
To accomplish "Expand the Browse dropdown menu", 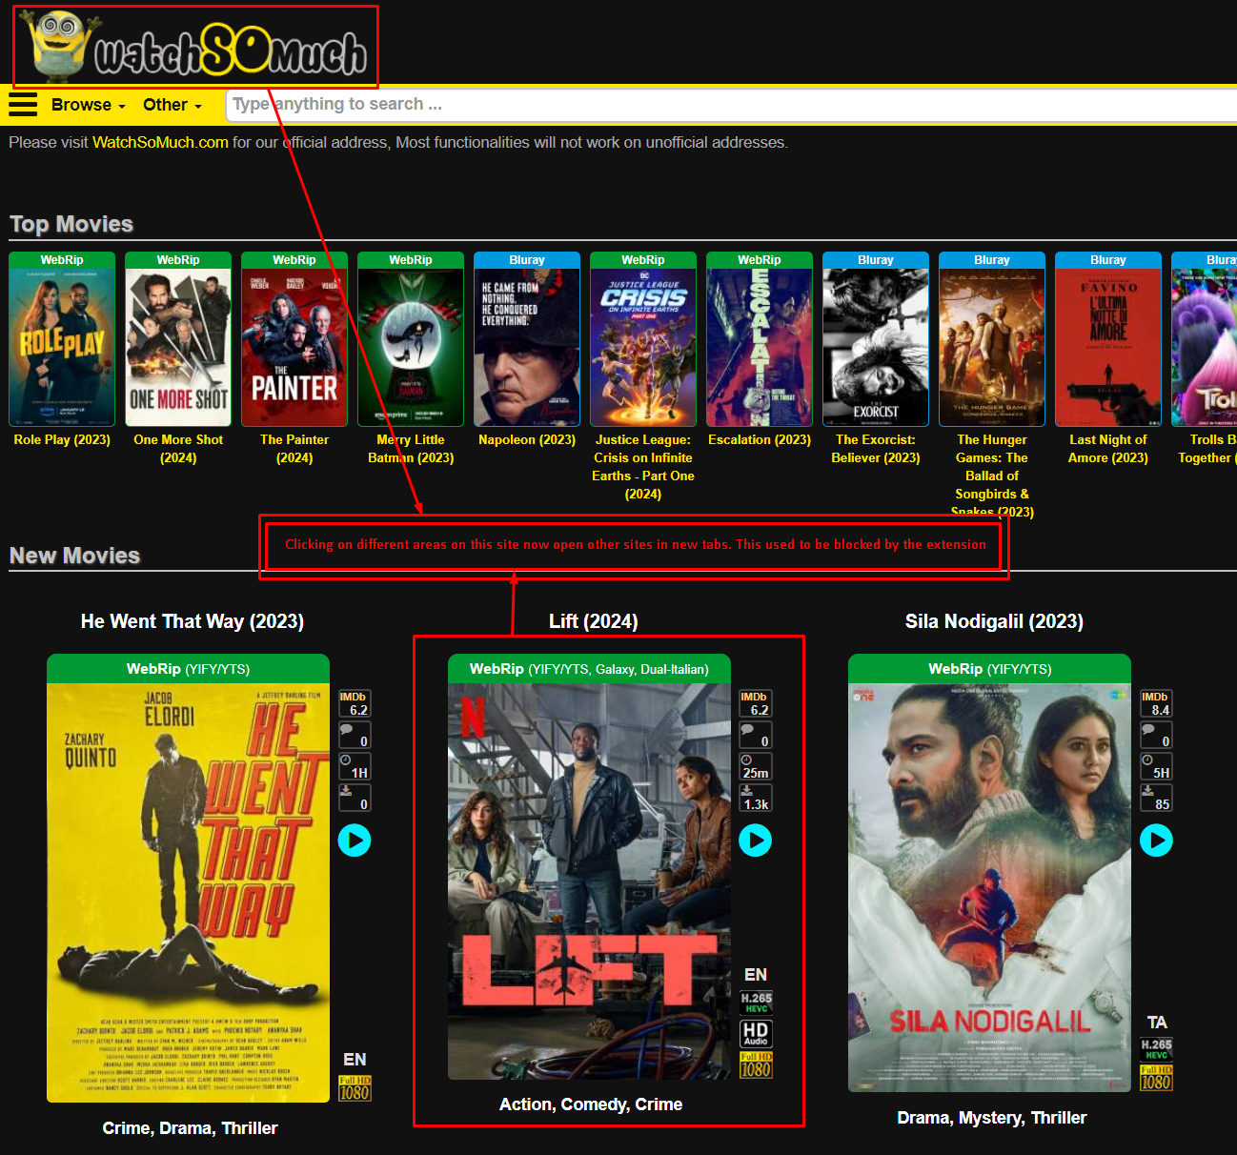I will pyautogui.click(x=88, y=105).
